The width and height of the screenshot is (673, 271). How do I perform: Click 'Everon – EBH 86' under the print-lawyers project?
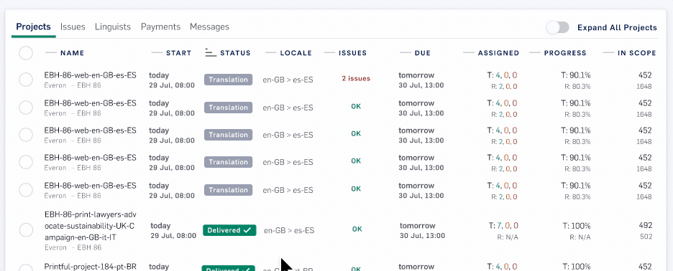click(x=73, y=247)
